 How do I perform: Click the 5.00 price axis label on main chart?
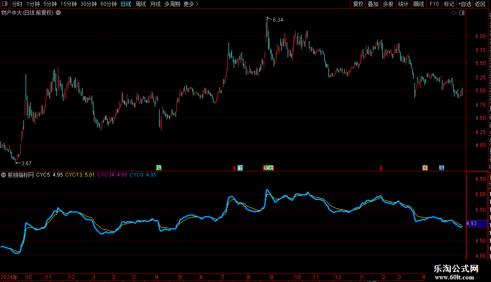click(x=480, y=91)
